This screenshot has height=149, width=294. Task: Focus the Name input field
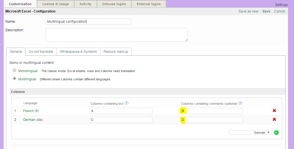[x=88, y=22]
